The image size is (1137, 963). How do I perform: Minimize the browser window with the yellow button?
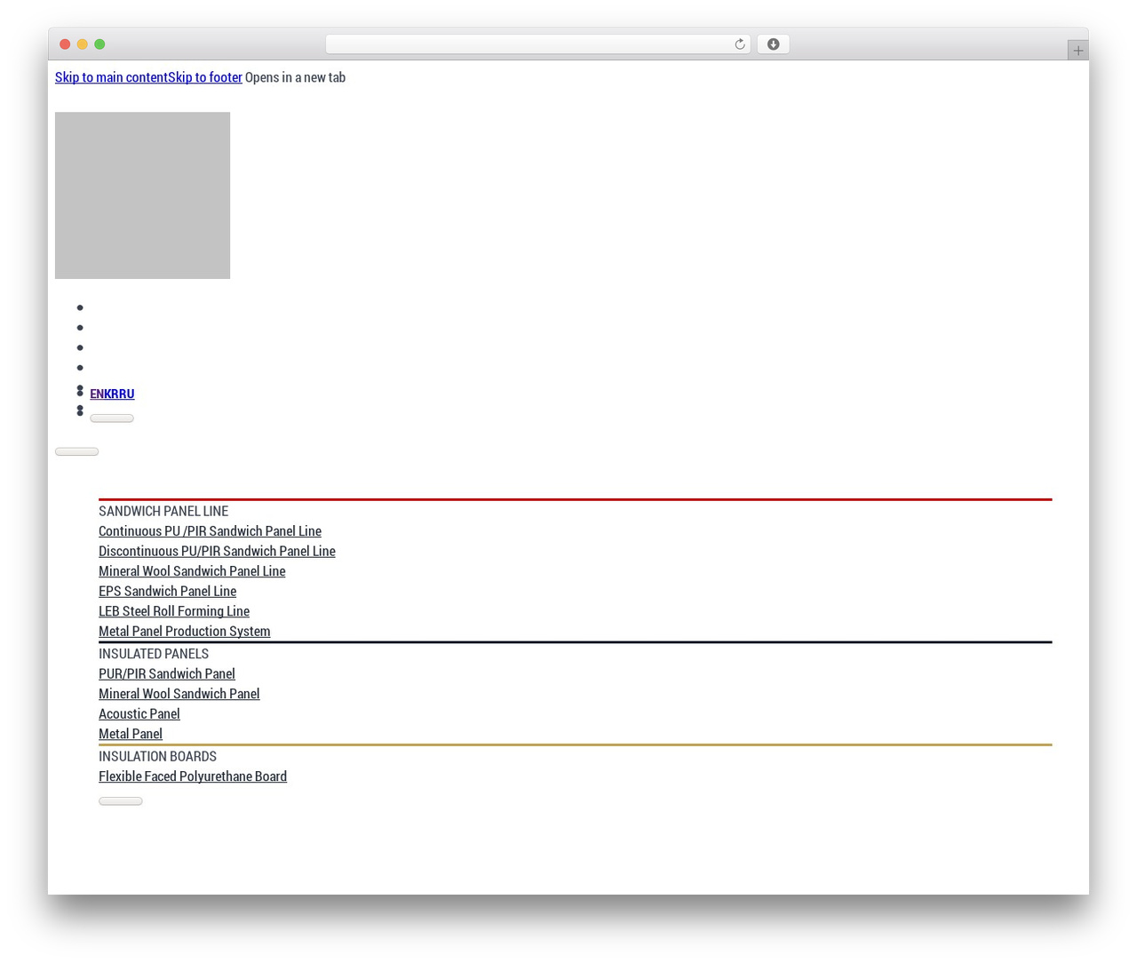click(83, 44)
